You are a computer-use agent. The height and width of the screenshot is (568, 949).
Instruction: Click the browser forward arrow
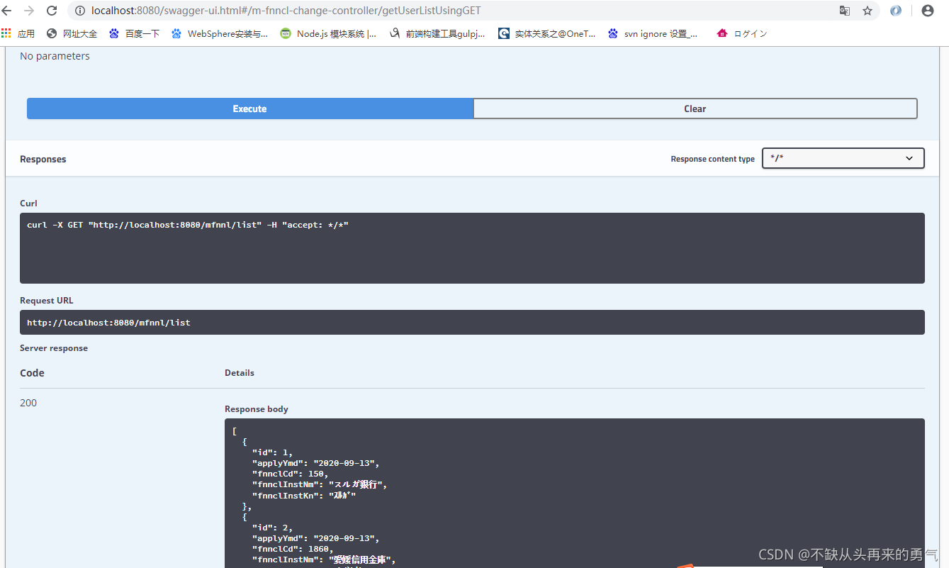tap(29, 11)
